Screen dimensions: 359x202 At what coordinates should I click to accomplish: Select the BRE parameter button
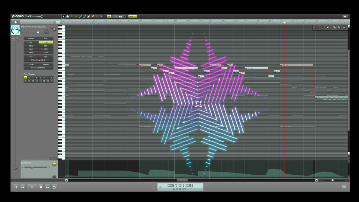31,46
